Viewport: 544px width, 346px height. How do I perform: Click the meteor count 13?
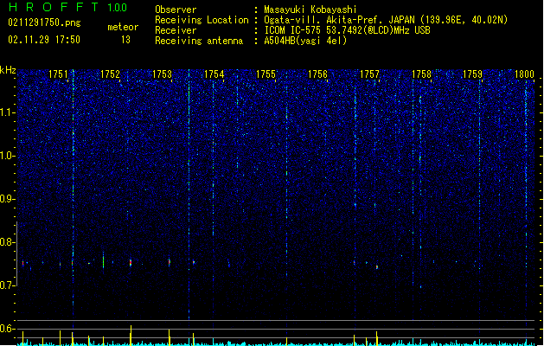click(125, 40)
